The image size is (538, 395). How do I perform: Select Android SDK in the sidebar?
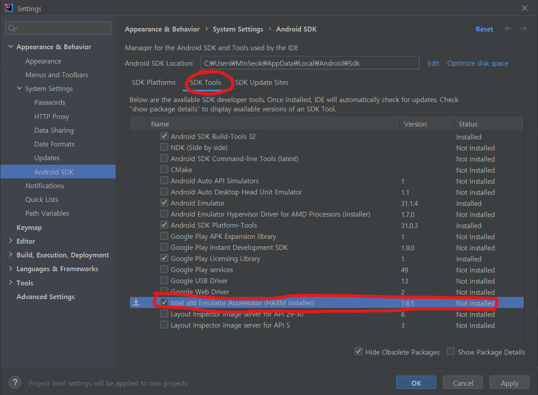[58, 172]
